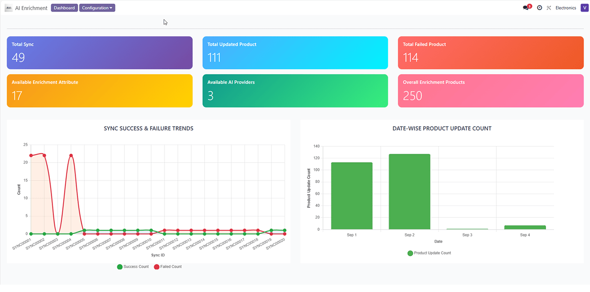Open the messages chat icon

(526, 8)
